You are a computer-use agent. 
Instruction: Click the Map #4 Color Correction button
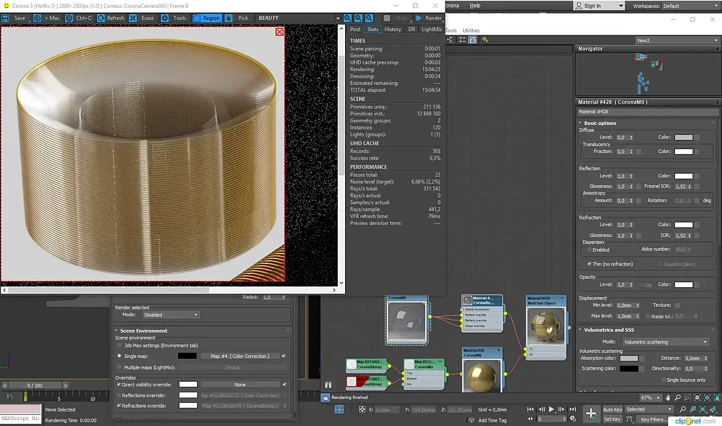[240, 356]
